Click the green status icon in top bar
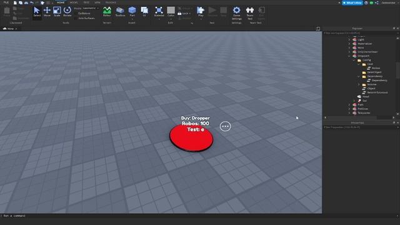The image size is (400, 225). 371,2
